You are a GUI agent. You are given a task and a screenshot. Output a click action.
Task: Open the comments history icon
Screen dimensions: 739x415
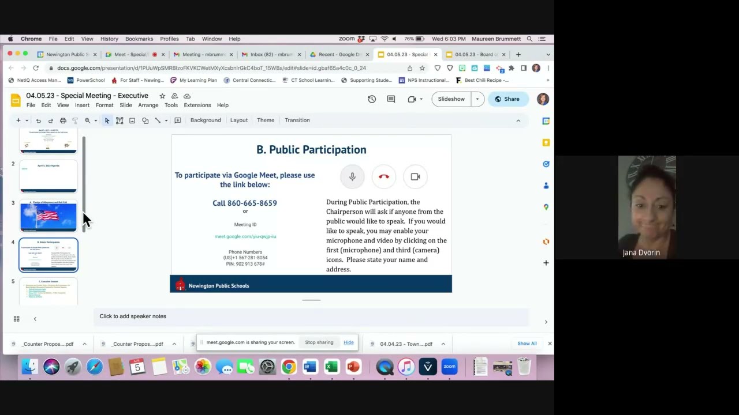pos(391,99)
